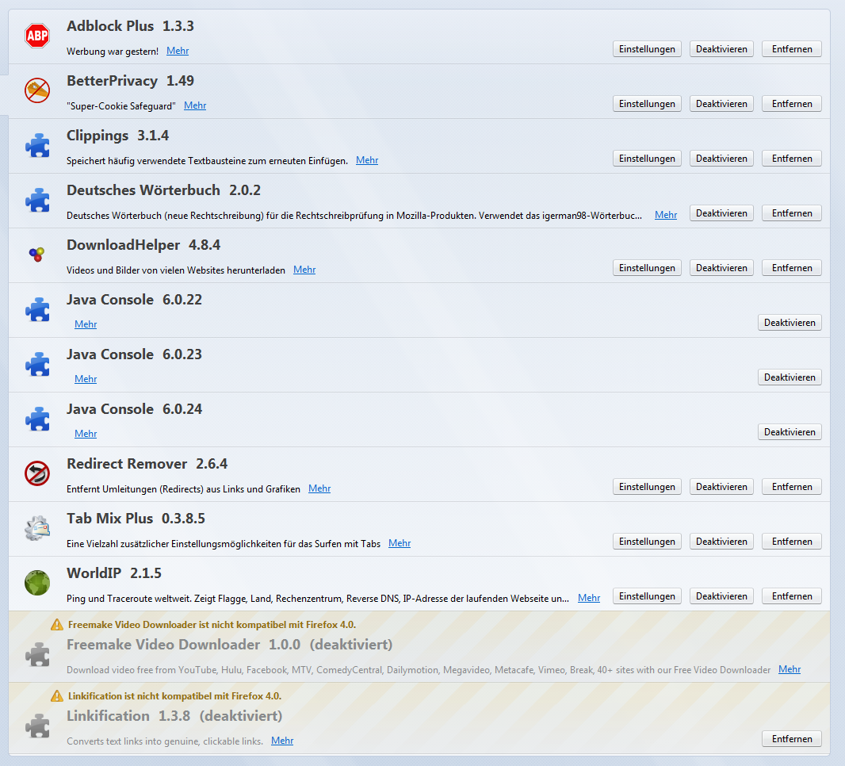845x766 pixels.
Task: Open Mehr link for DownloadHelper
Action: tap(304, 270)
